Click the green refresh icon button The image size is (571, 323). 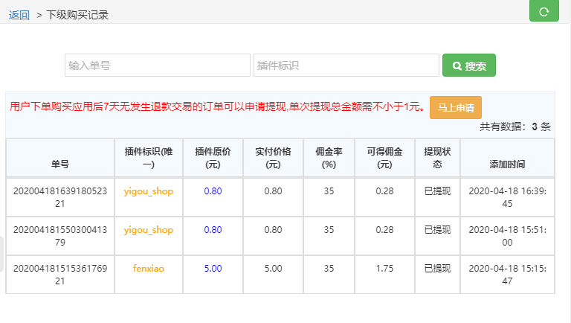coord(543,11)
